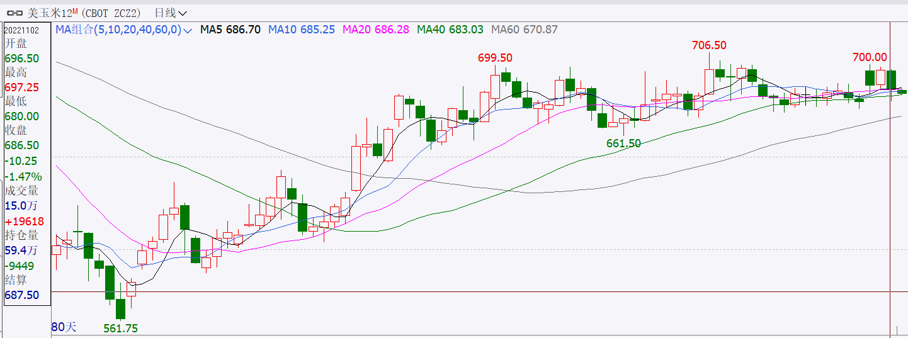
Task: Click the 结算 label
Action: [16, 280]
